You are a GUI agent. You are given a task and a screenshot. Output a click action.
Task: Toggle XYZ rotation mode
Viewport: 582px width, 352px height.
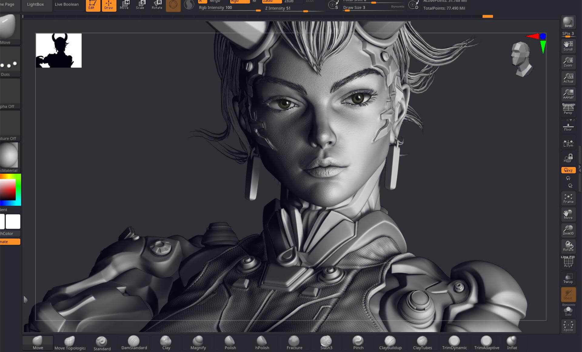coord(568,170)
